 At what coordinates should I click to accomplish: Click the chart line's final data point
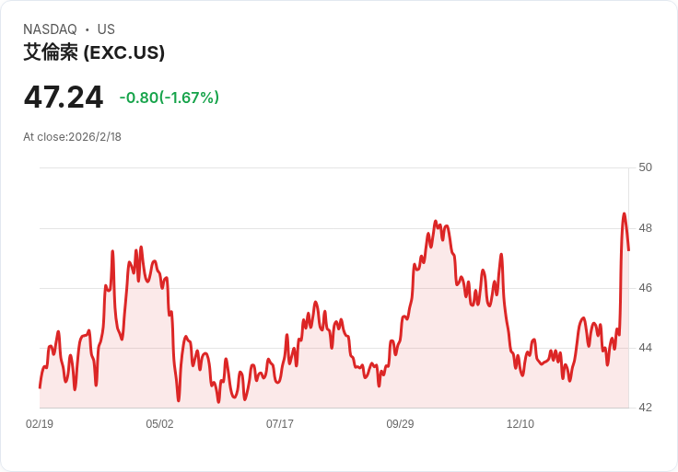pos(628,250)
